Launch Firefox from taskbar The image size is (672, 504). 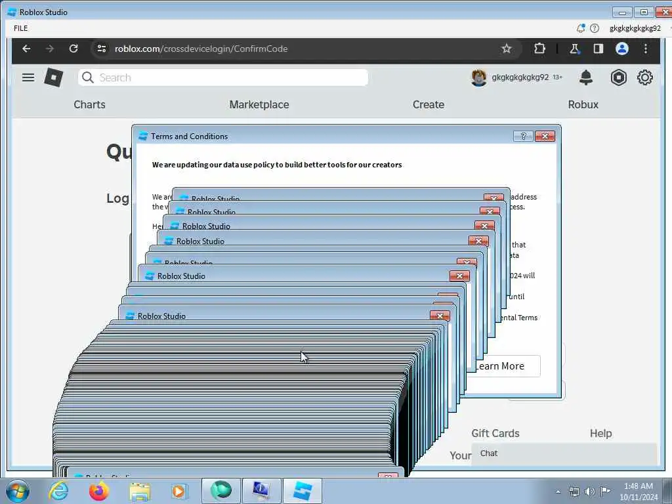98,491
